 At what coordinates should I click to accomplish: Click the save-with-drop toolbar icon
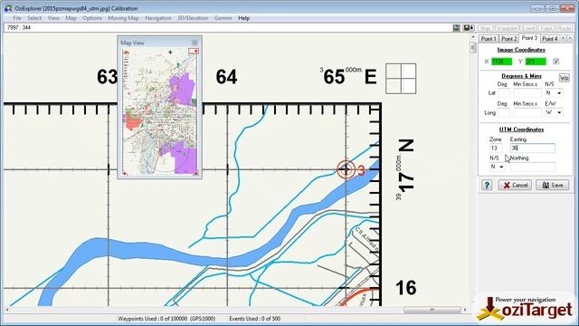(469, 28)
